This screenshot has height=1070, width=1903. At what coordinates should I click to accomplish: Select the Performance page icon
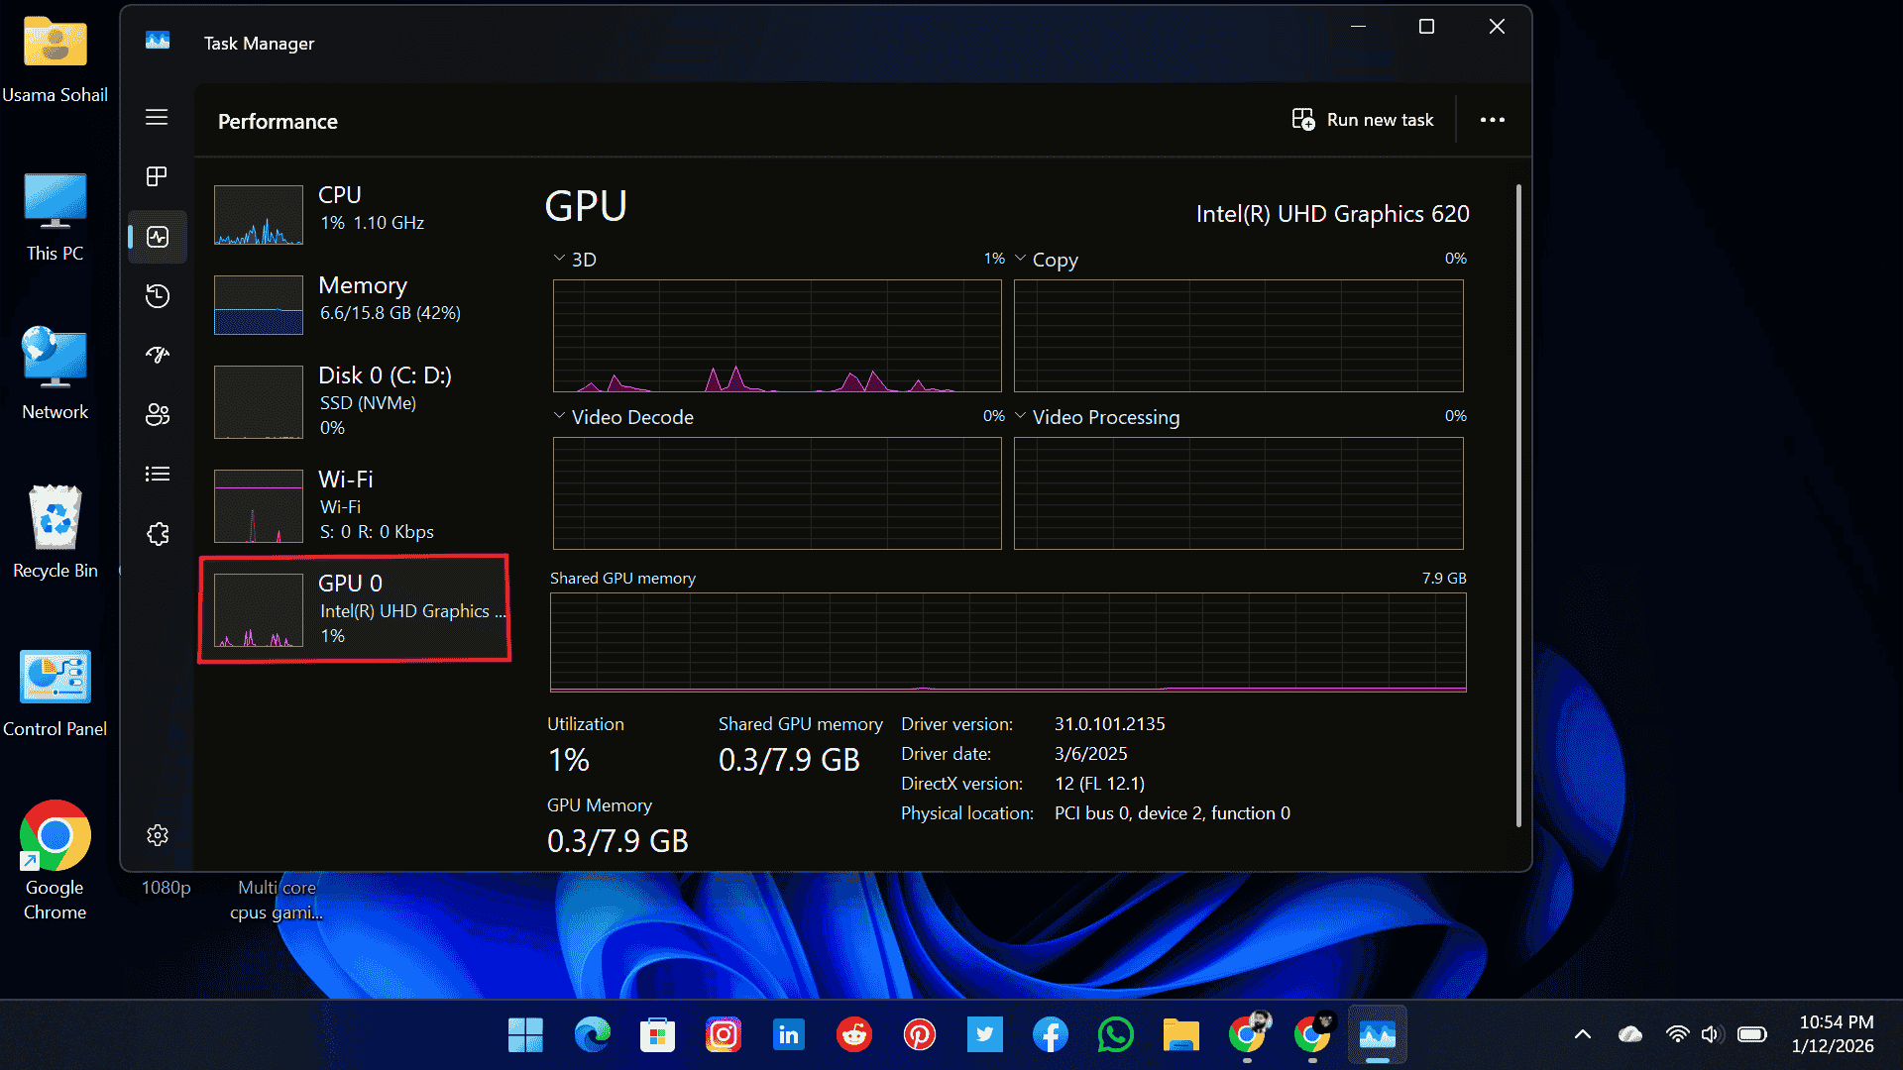pyautogui.click(x=157, y=237)
